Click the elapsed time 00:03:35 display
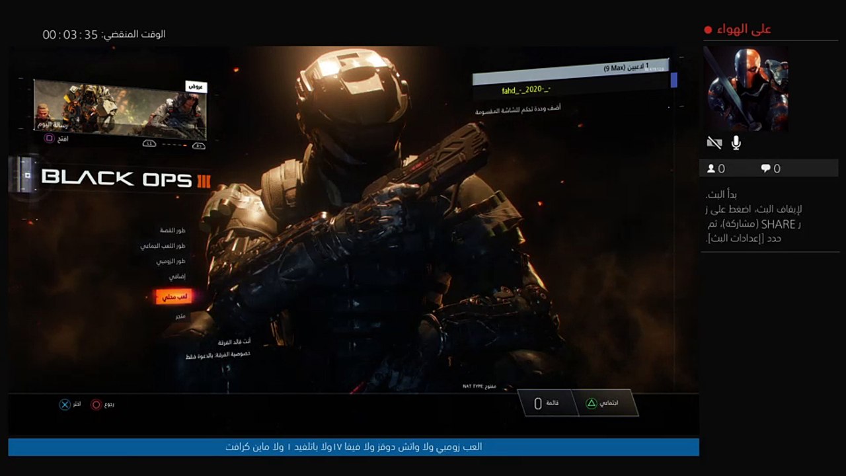This screenshot has width=846, height=476. [x=71, y=34]
